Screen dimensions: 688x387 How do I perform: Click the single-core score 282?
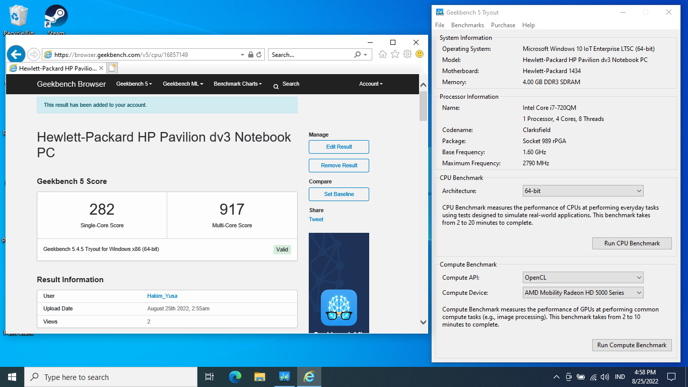tap(102, 209)
